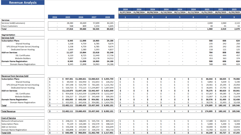This screenshot has width=241, height=135.
Task: Click the Total COS row label
Action: (x=6, y=133)
